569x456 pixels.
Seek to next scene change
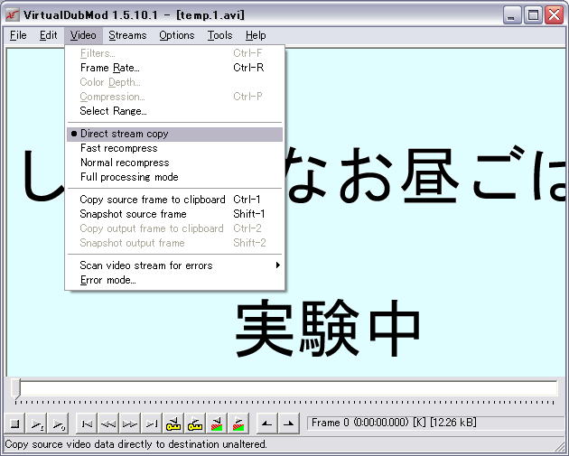(238, 423)
